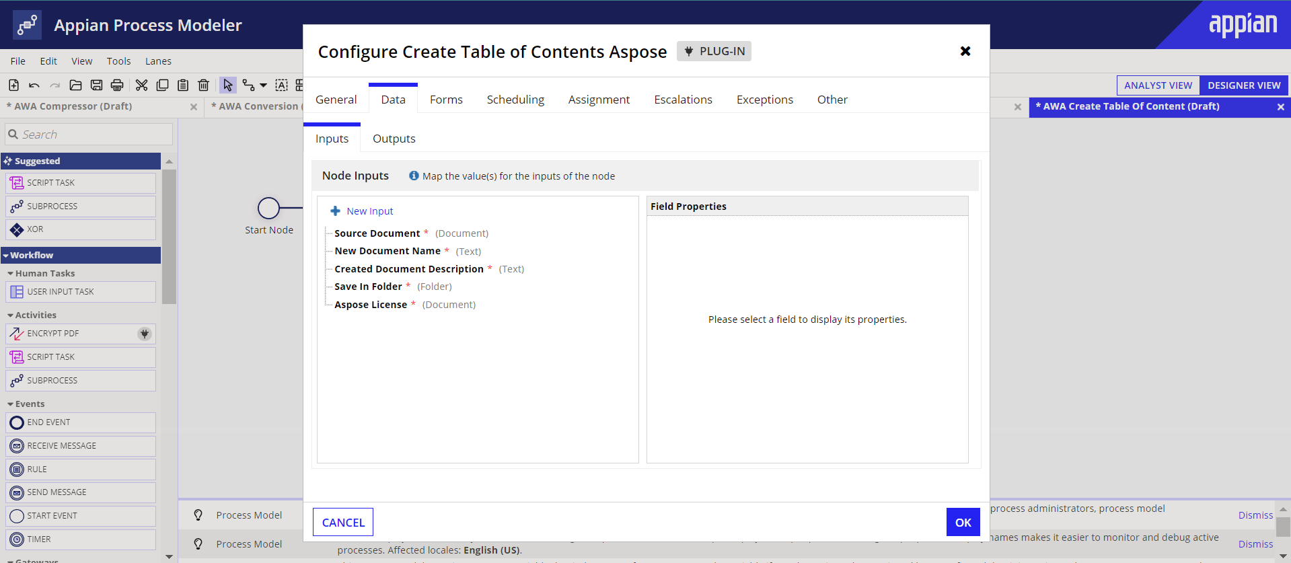Select the connector flow tool
This screenshot has width=1291, height=563.
click(249, 85)
